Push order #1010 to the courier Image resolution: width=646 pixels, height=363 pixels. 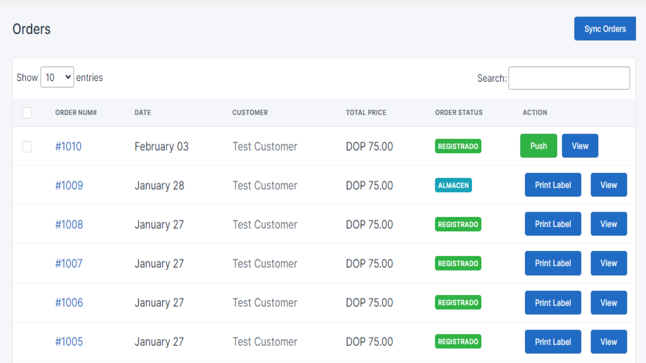[x=538, y=146]
